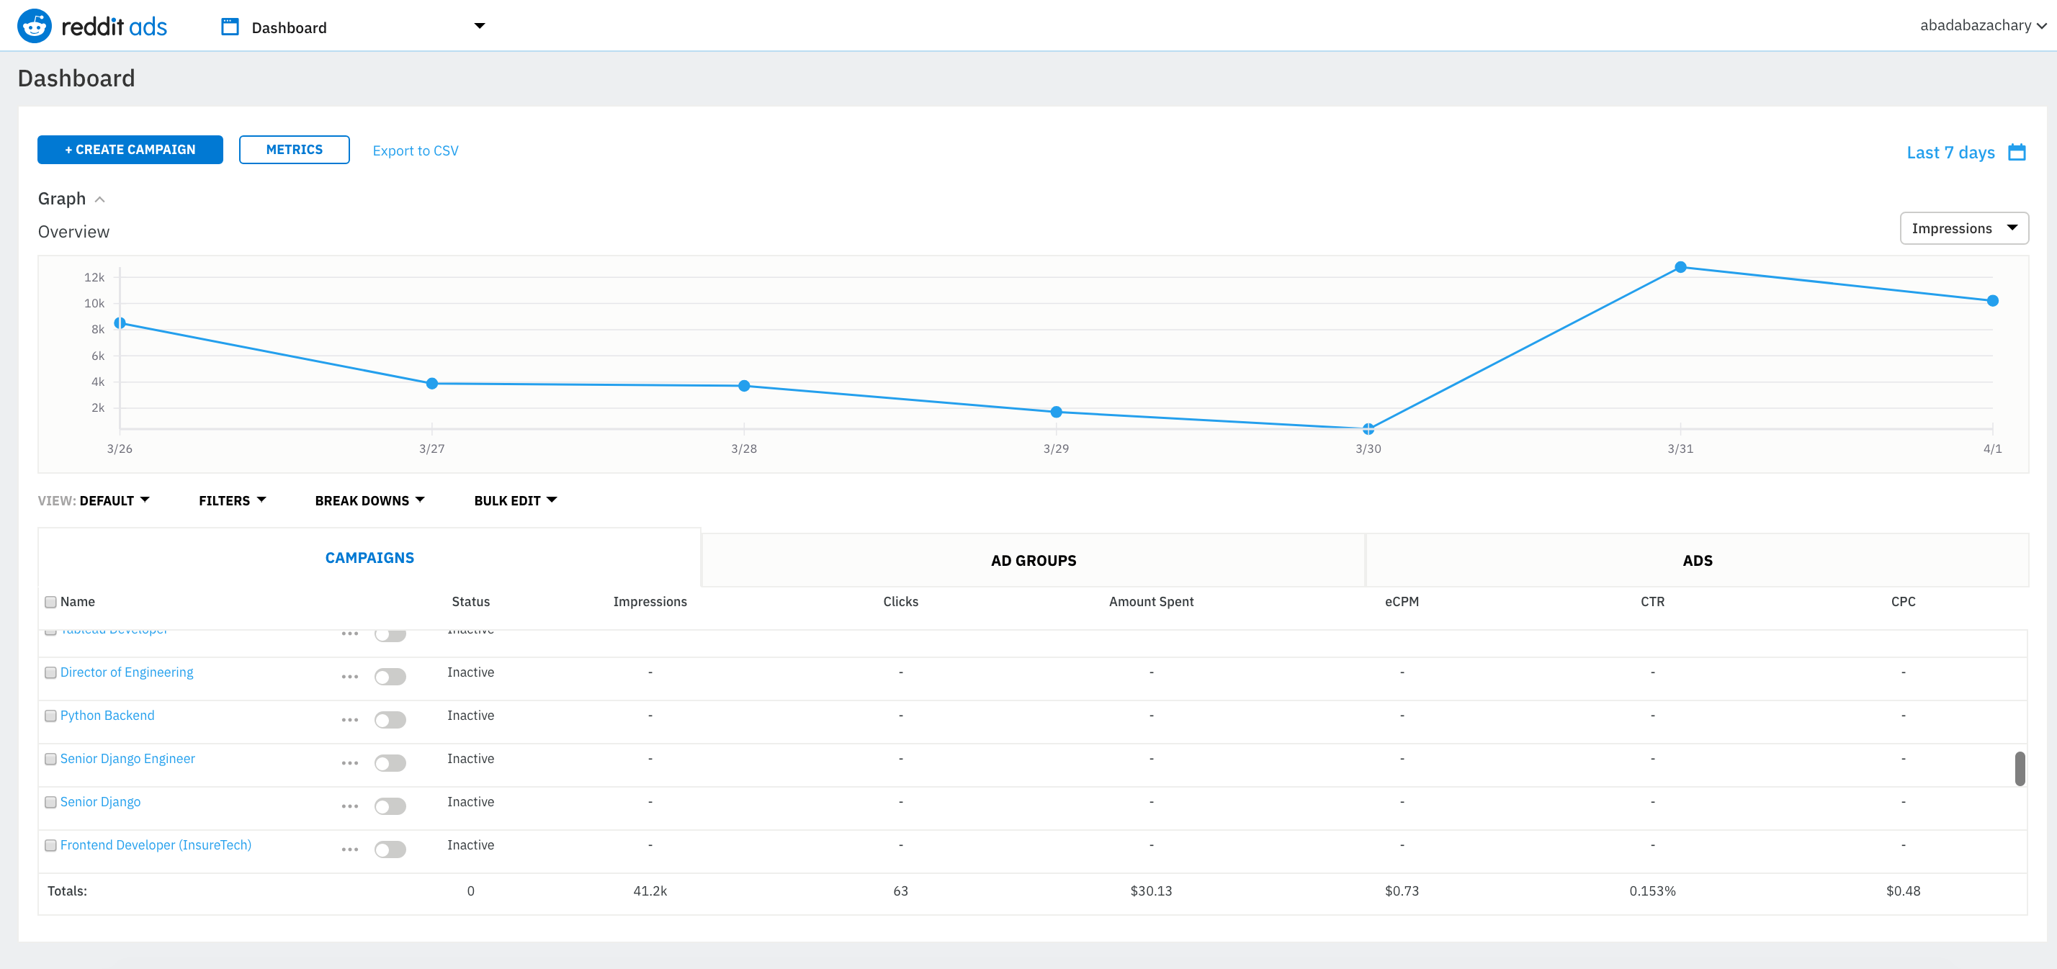Viewport: 2057px width, 969px height.
Task: Toggle on the Python Backend campaign
Action: coord(390,720)
